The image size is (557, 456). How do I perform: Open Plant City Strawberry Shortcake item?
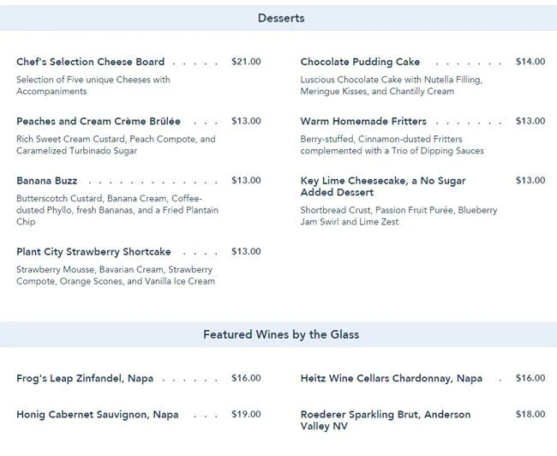pyautogui.click(x=93, y=252)
